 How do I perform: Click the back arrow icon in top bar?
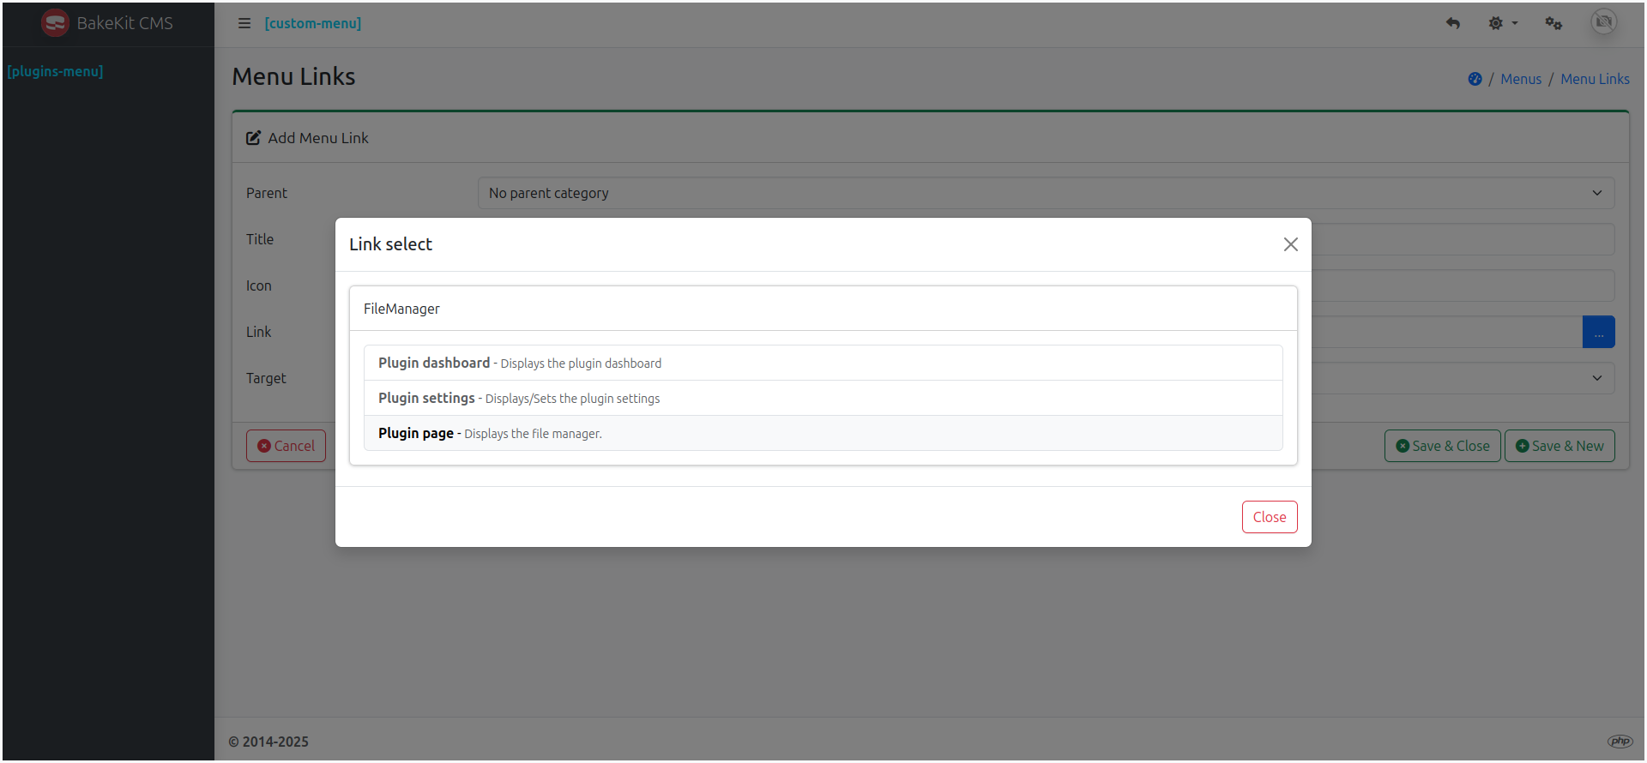click(x=1452, y=23)
